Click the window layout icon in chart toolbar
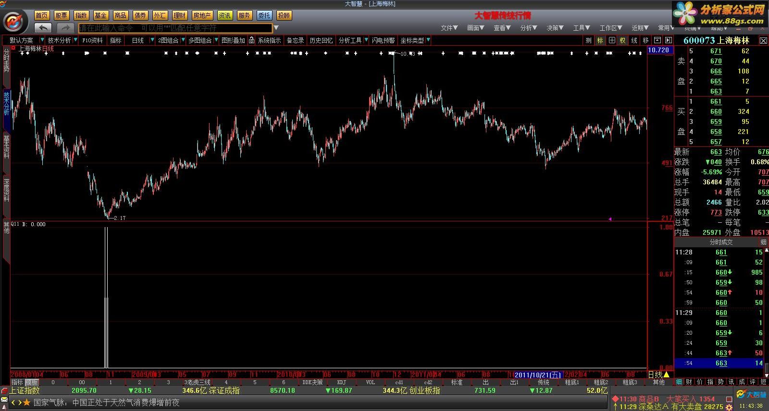This screenshot has width=769, height=411. (x=657, y=40)
